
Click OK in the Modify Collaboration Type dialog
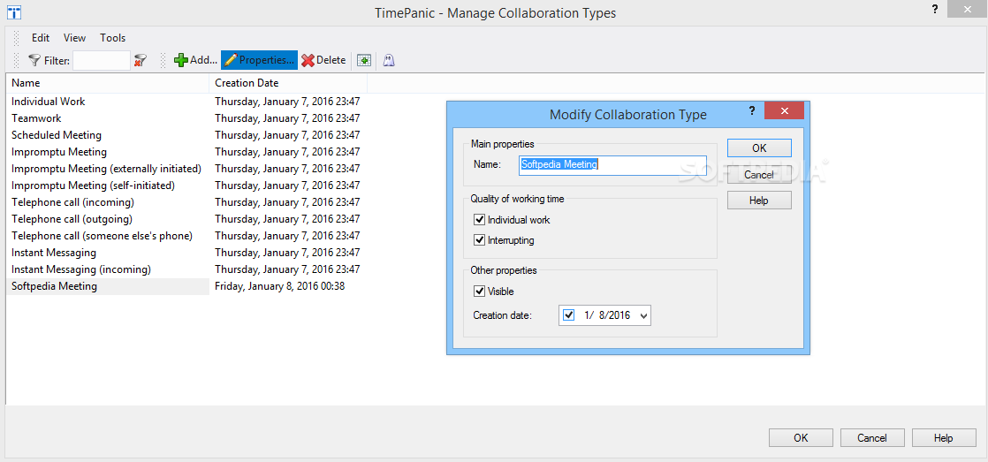pyautogui.click(x=759, y=148)
